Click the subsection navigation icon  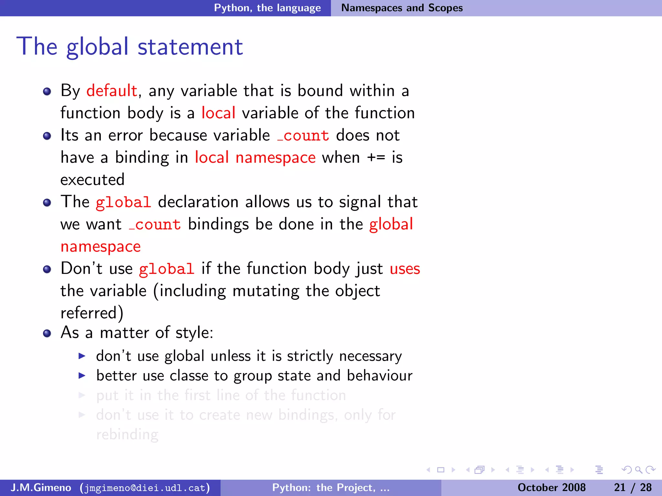(520, 470)
